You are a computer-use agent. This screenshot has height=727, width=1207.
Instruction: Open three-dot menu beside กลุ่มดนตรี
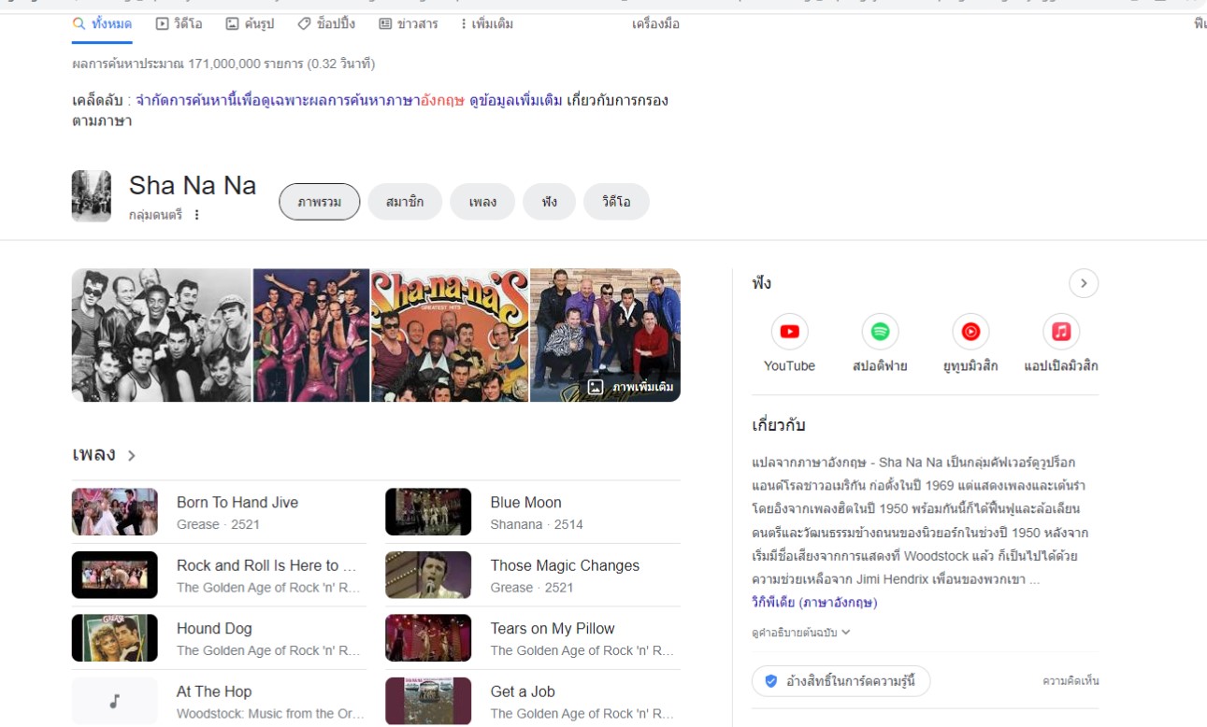tap(196, 215)
